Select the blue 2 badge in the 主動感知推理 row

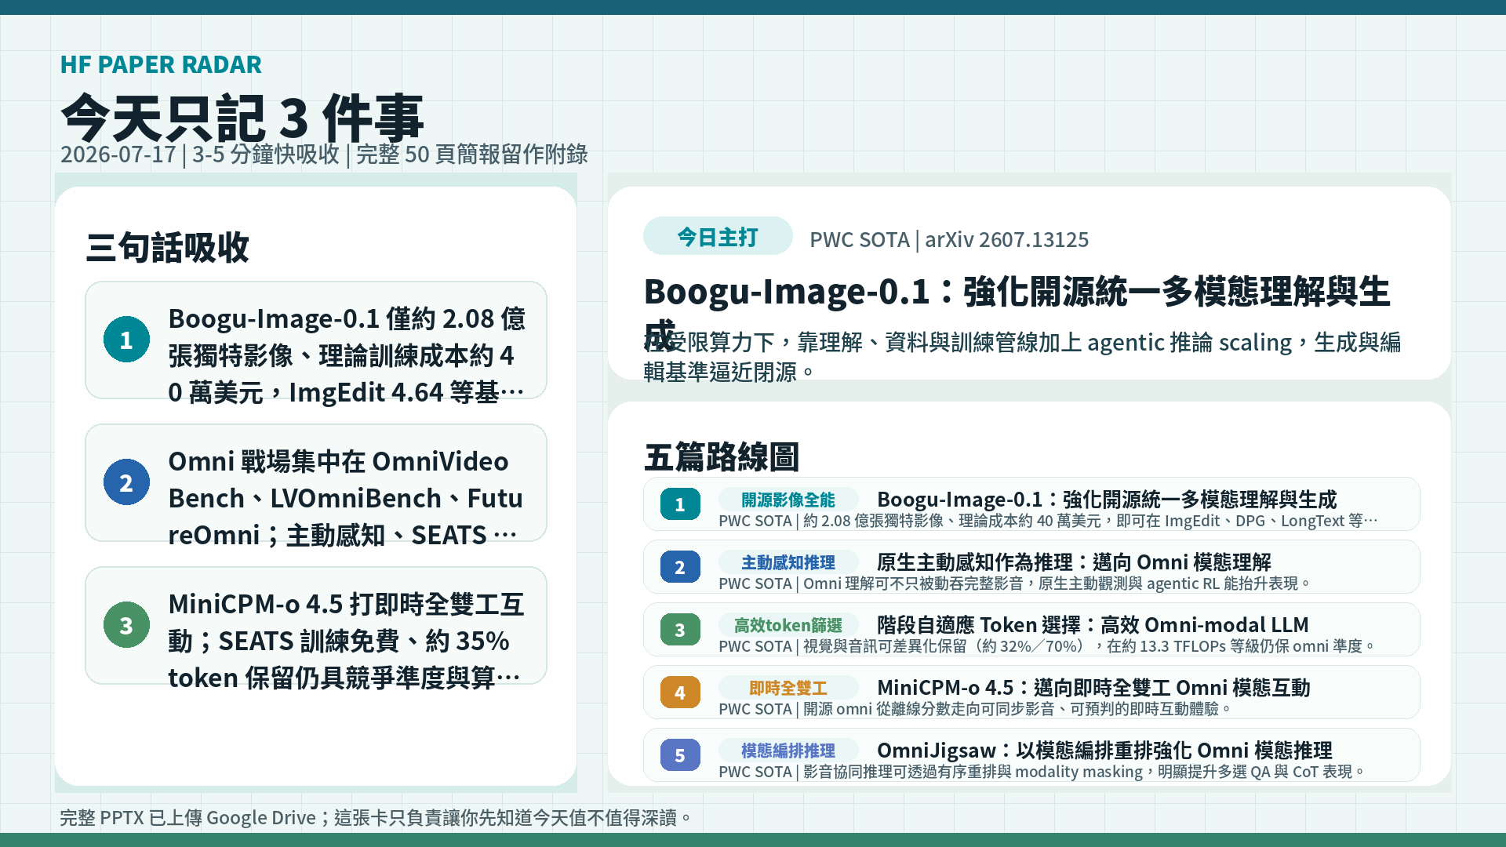tap(680, 567)
